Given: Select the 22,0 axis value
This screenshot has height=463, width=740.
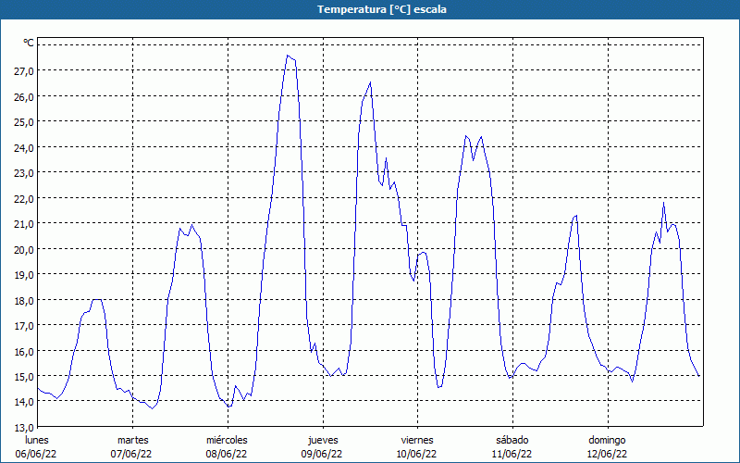Looking at the screenshot, I should pyautogui.click(x=24, y=198).
